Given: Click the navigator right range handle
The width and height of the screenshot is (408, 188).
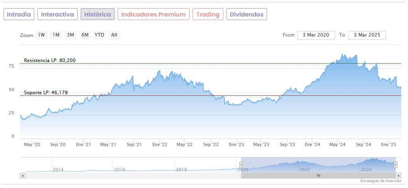Looking at the screenshot, I should (396, 165).
